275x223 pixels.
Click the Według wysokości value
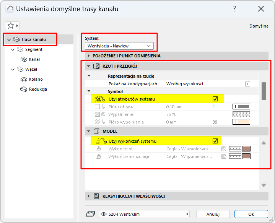pos(185,84)
